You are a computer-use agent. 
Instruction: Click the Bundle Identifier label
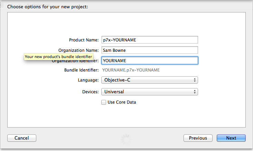pyautogui.click(x=82, y=70)
